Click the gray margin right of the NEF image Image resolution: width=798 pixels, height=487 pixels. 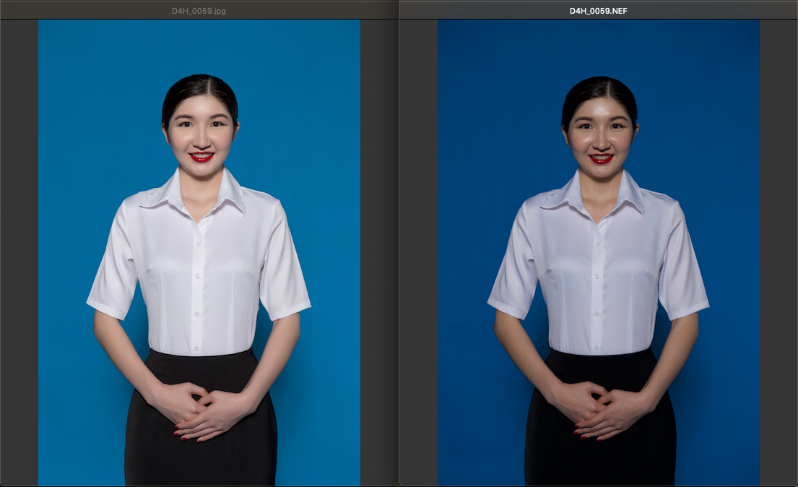point(779,253)
